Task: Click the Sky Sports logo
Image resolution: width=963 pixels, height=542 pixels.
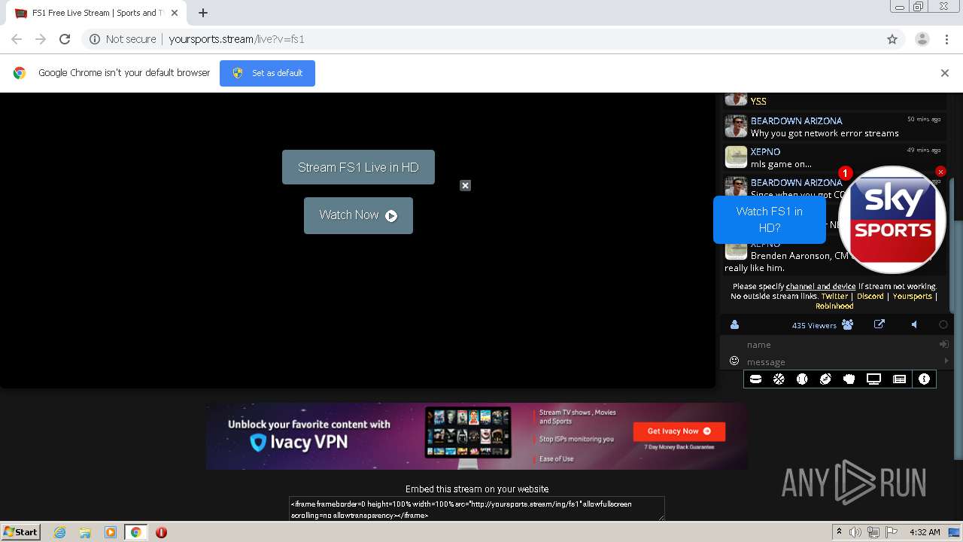Action: coord(892,219)
